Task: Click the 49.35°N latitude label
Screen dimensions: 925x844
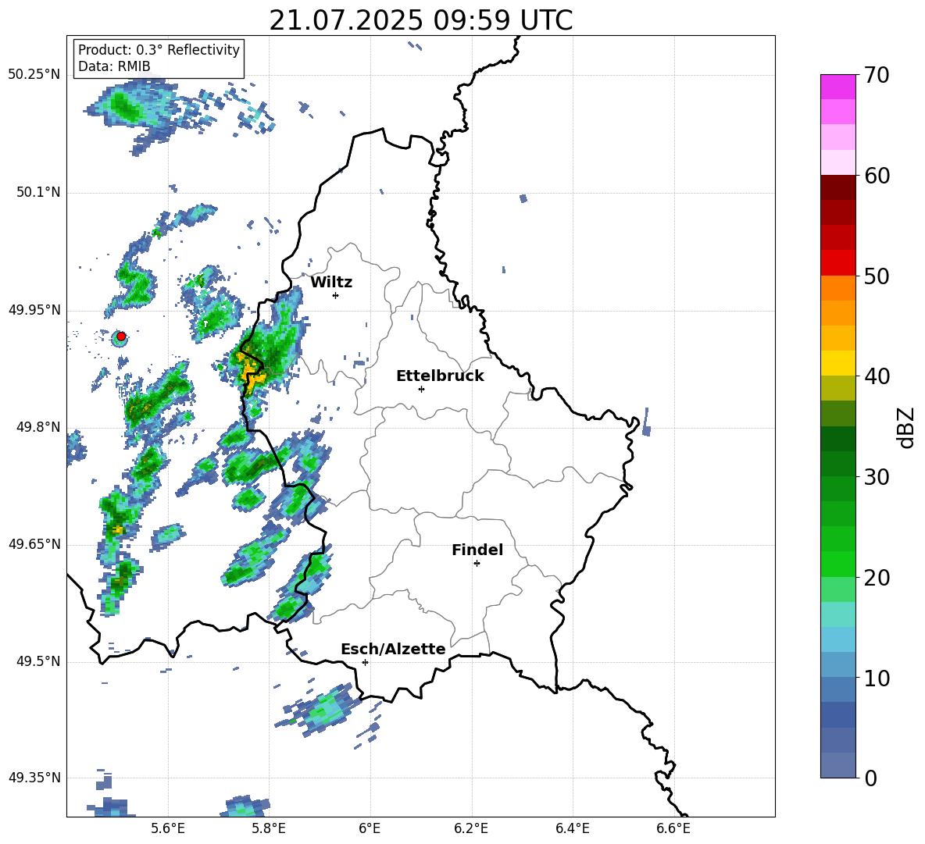Action: point(34,778)
